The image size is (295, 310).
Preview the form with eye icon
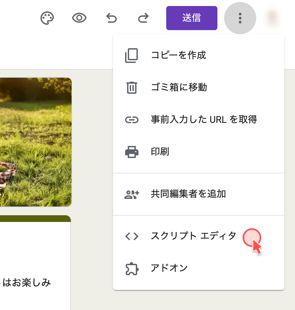click(x=79, y=18)
